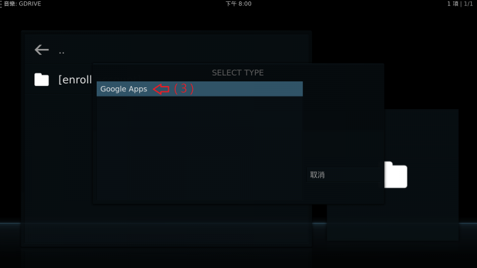This screenshot has width=477, height=268.
Task: Click the 音樂 section label
Action: coord(9,4)
